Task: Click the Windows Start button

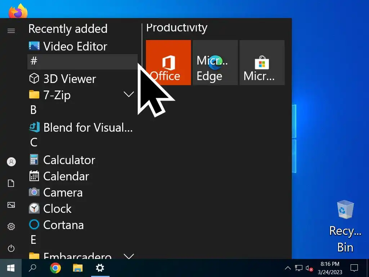Action: point(11,268)
